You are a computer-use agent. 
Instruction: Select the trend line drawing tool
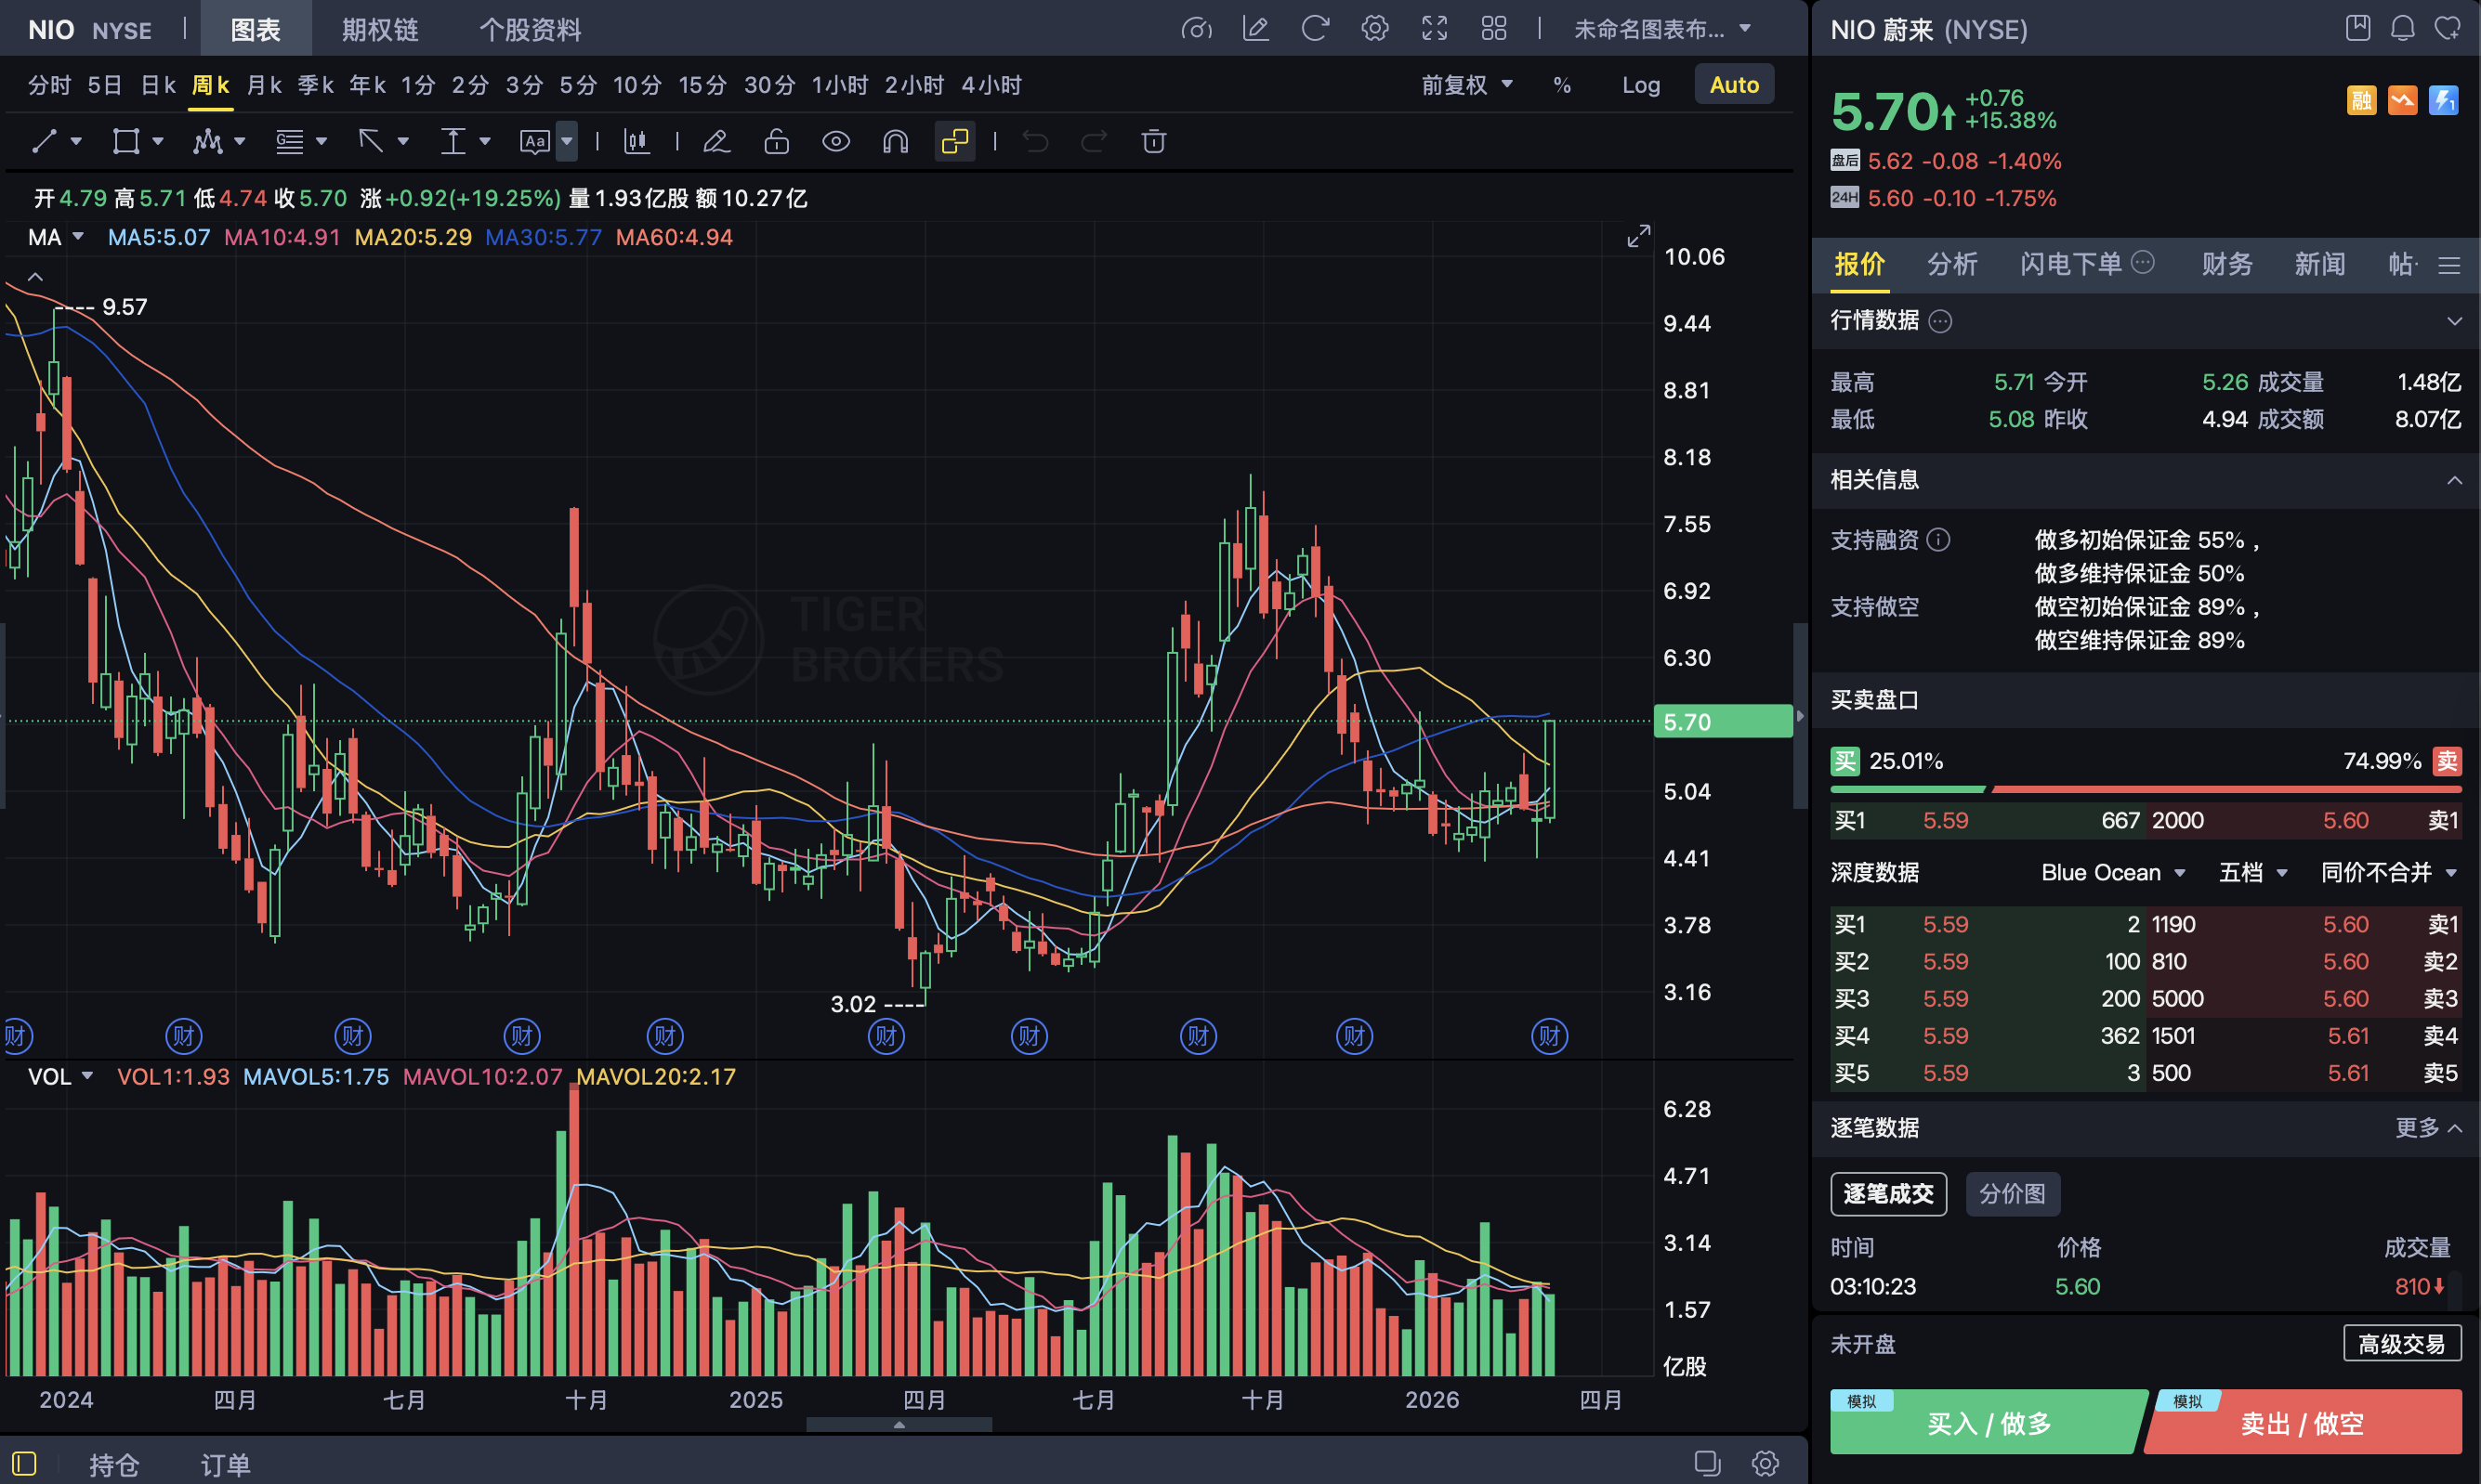pyautogui.click(x=44, y=142)
